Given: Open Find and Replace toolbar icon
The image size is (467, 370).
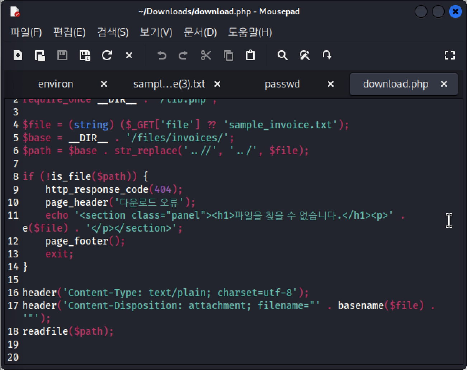Looking at the screenshot, I should click(305, 55).
